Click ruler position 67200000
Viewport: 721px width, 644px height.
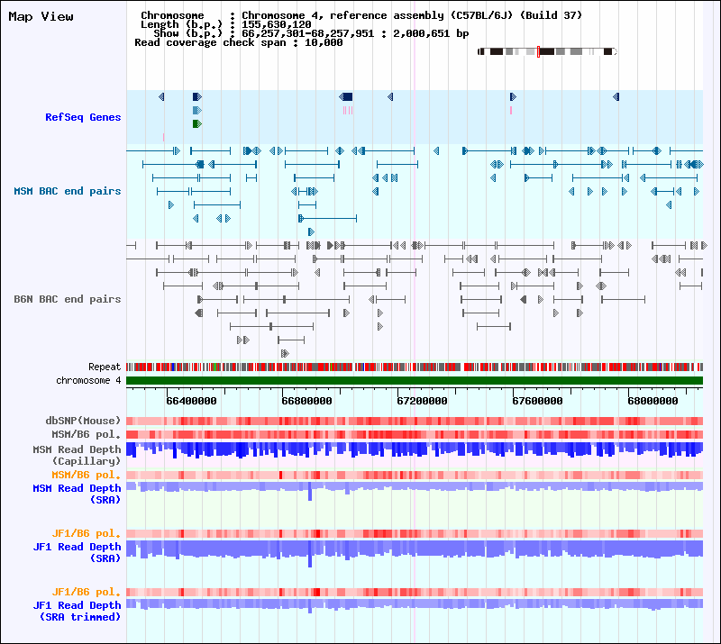click(422, 402)
